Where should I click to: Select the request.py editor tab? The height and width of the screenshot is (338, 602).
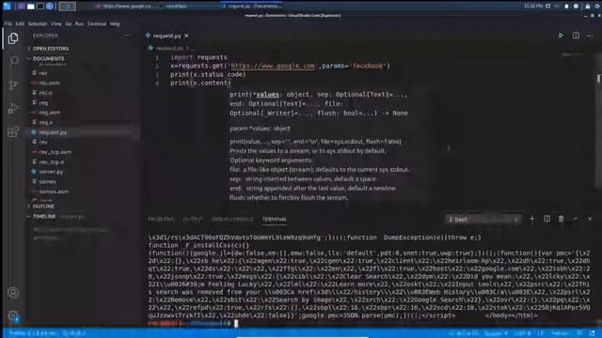(x=167, y=36)
